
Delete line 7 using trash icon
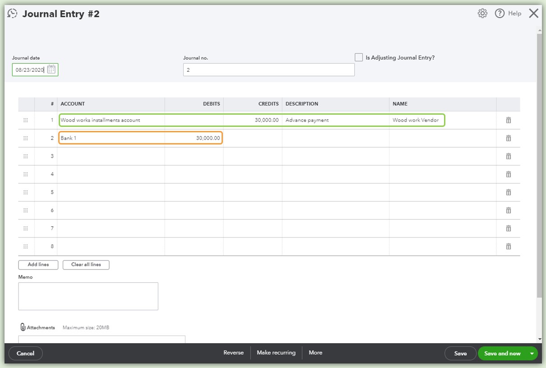(509, 228)
